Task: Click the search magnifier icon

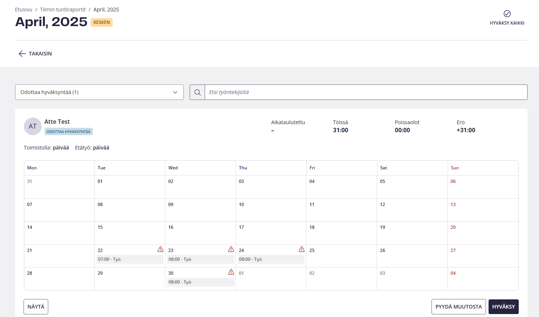Action: 197,92
